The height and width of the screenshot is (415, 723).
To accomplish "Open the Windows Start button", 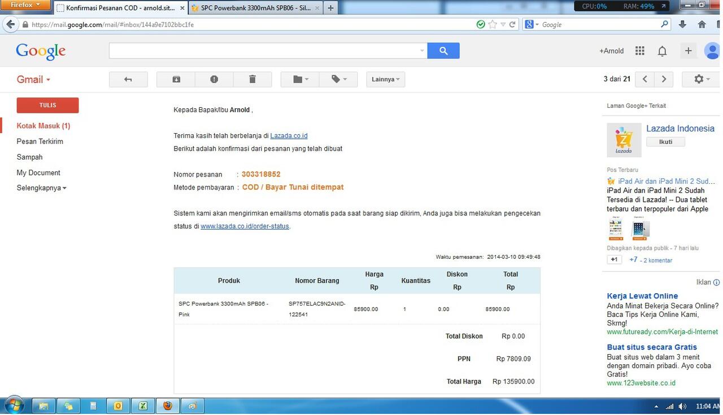I will [14, 406].
